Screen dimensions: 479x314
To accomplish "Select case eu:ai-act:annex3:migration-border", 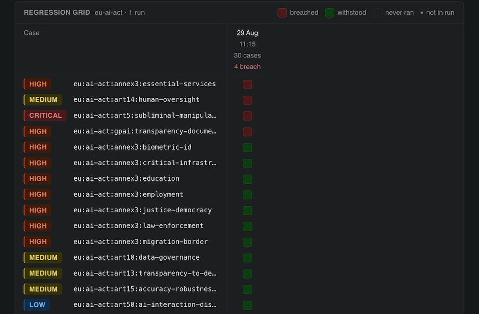I will pyautogui.click(x=140, y=242).
